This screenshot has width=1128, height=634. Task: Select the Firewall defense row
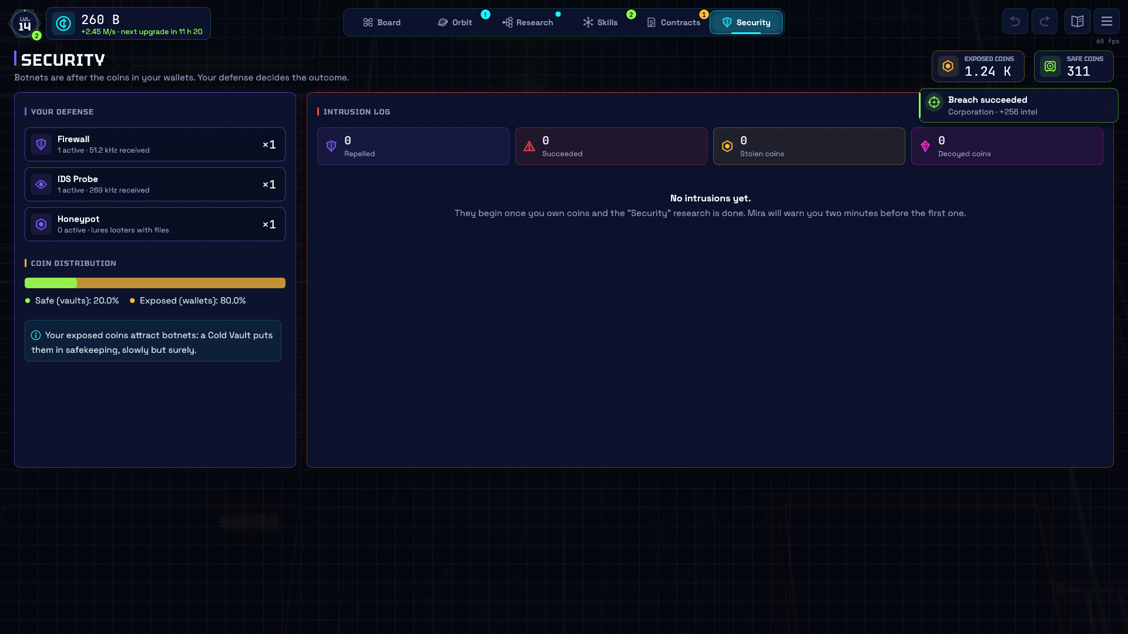point(155,144)
